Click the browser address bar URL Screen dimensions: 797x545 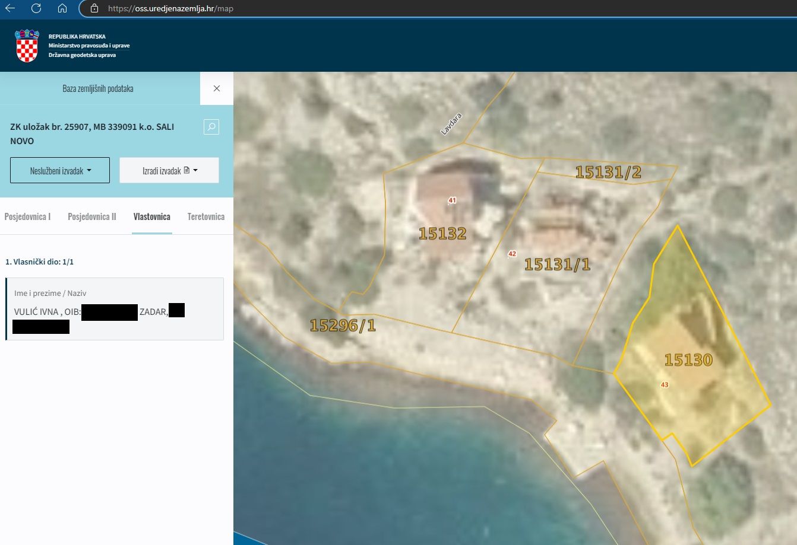[170, 9]
